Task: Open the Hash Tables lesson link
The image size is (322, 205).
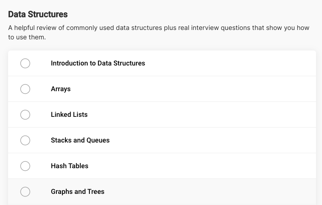Action: [70, 166]
